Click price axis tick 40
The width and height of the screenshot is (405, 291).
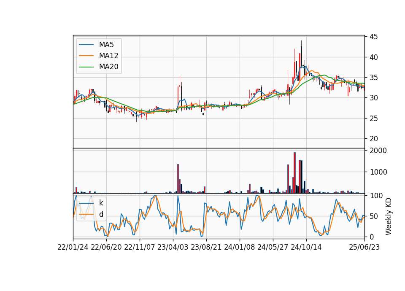pyautogui.click(x=373, y=57)
